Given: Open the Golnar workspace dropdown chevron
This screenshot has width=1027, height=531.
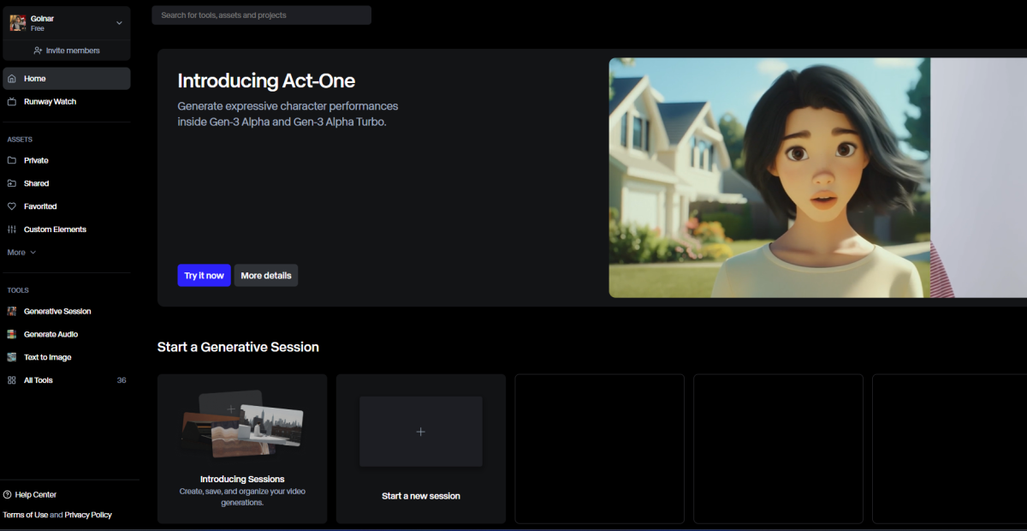Looking at the screenshot, I should pyautogui.click(x=119, y=23).
